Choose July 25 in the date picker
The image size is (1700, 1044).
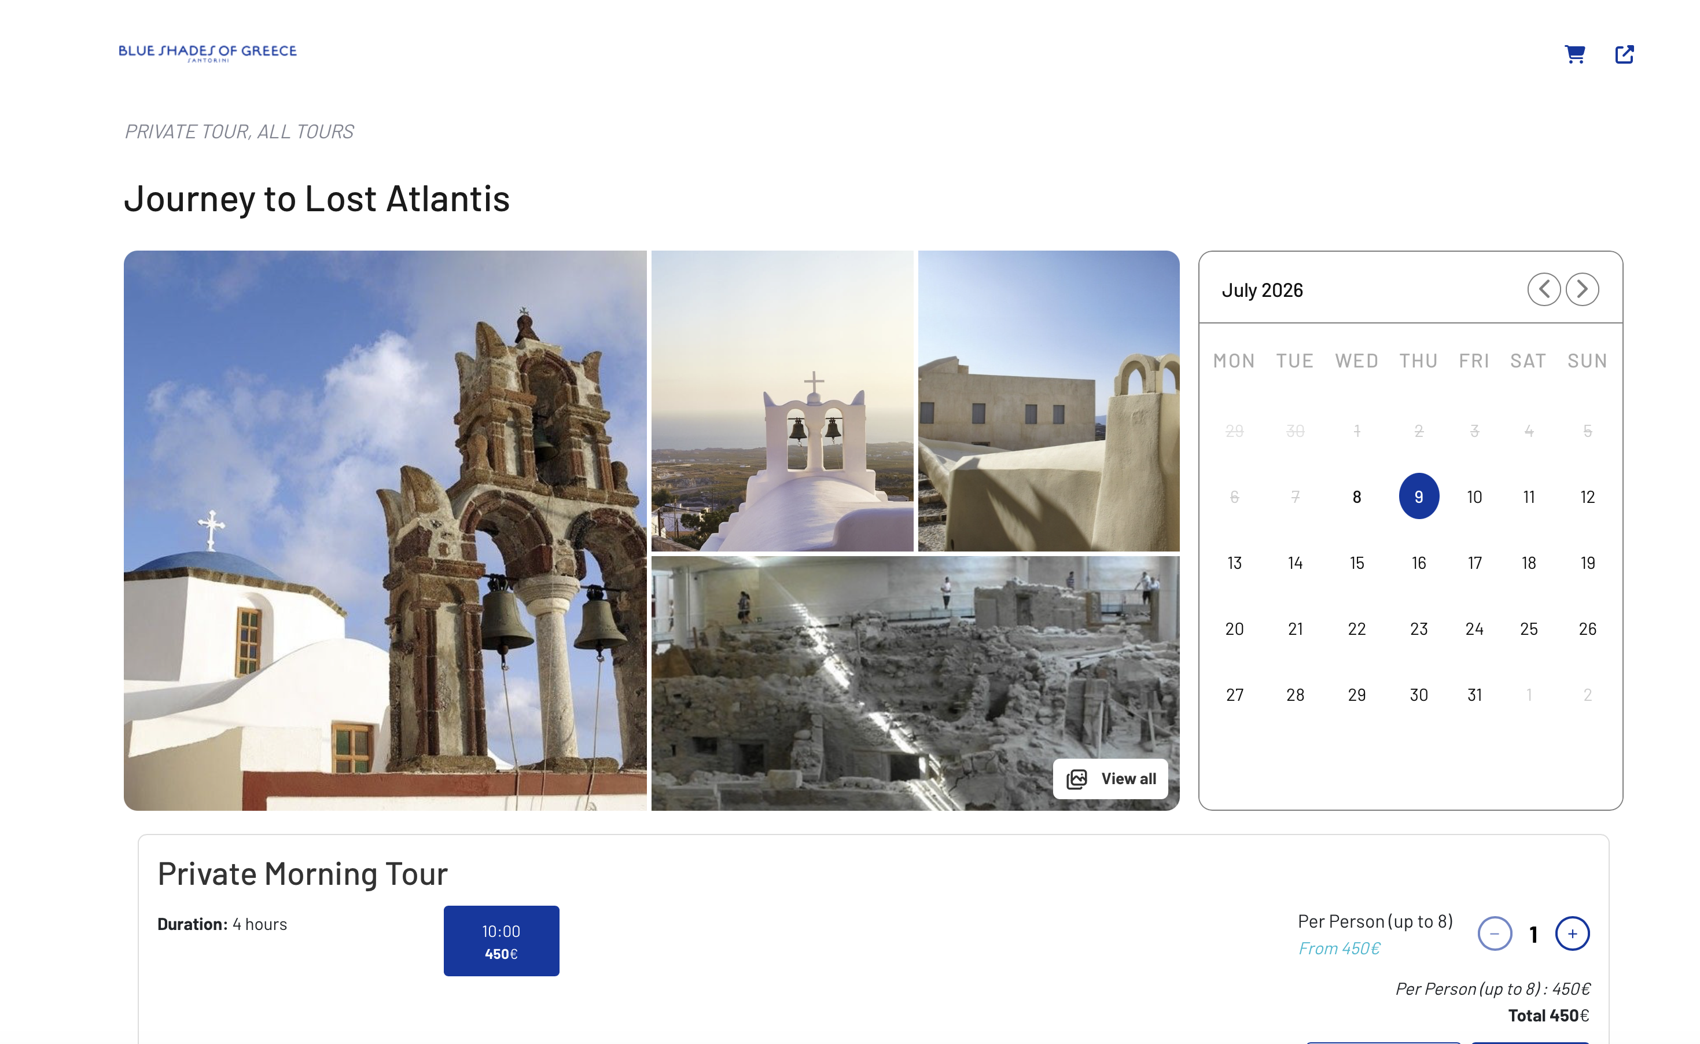(1529, 628)
